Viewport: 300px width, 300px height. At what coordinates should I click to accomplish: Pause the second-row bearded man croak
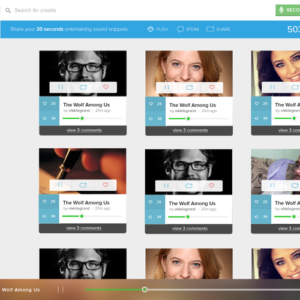(x=166, y=186)
